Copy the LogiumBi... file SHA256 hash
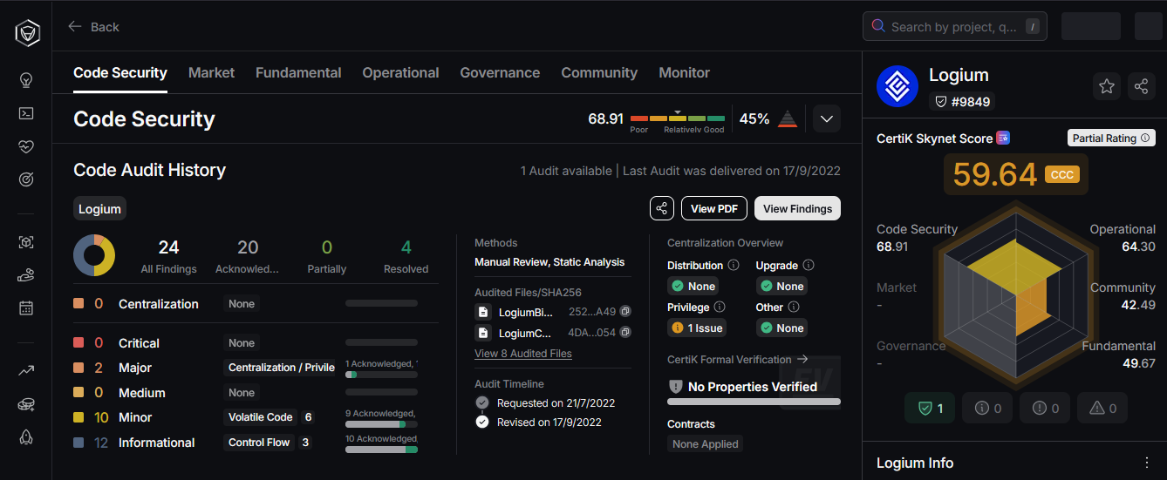Image resolution: width=1167 pixels, height=480 pixels. [625, 311]
